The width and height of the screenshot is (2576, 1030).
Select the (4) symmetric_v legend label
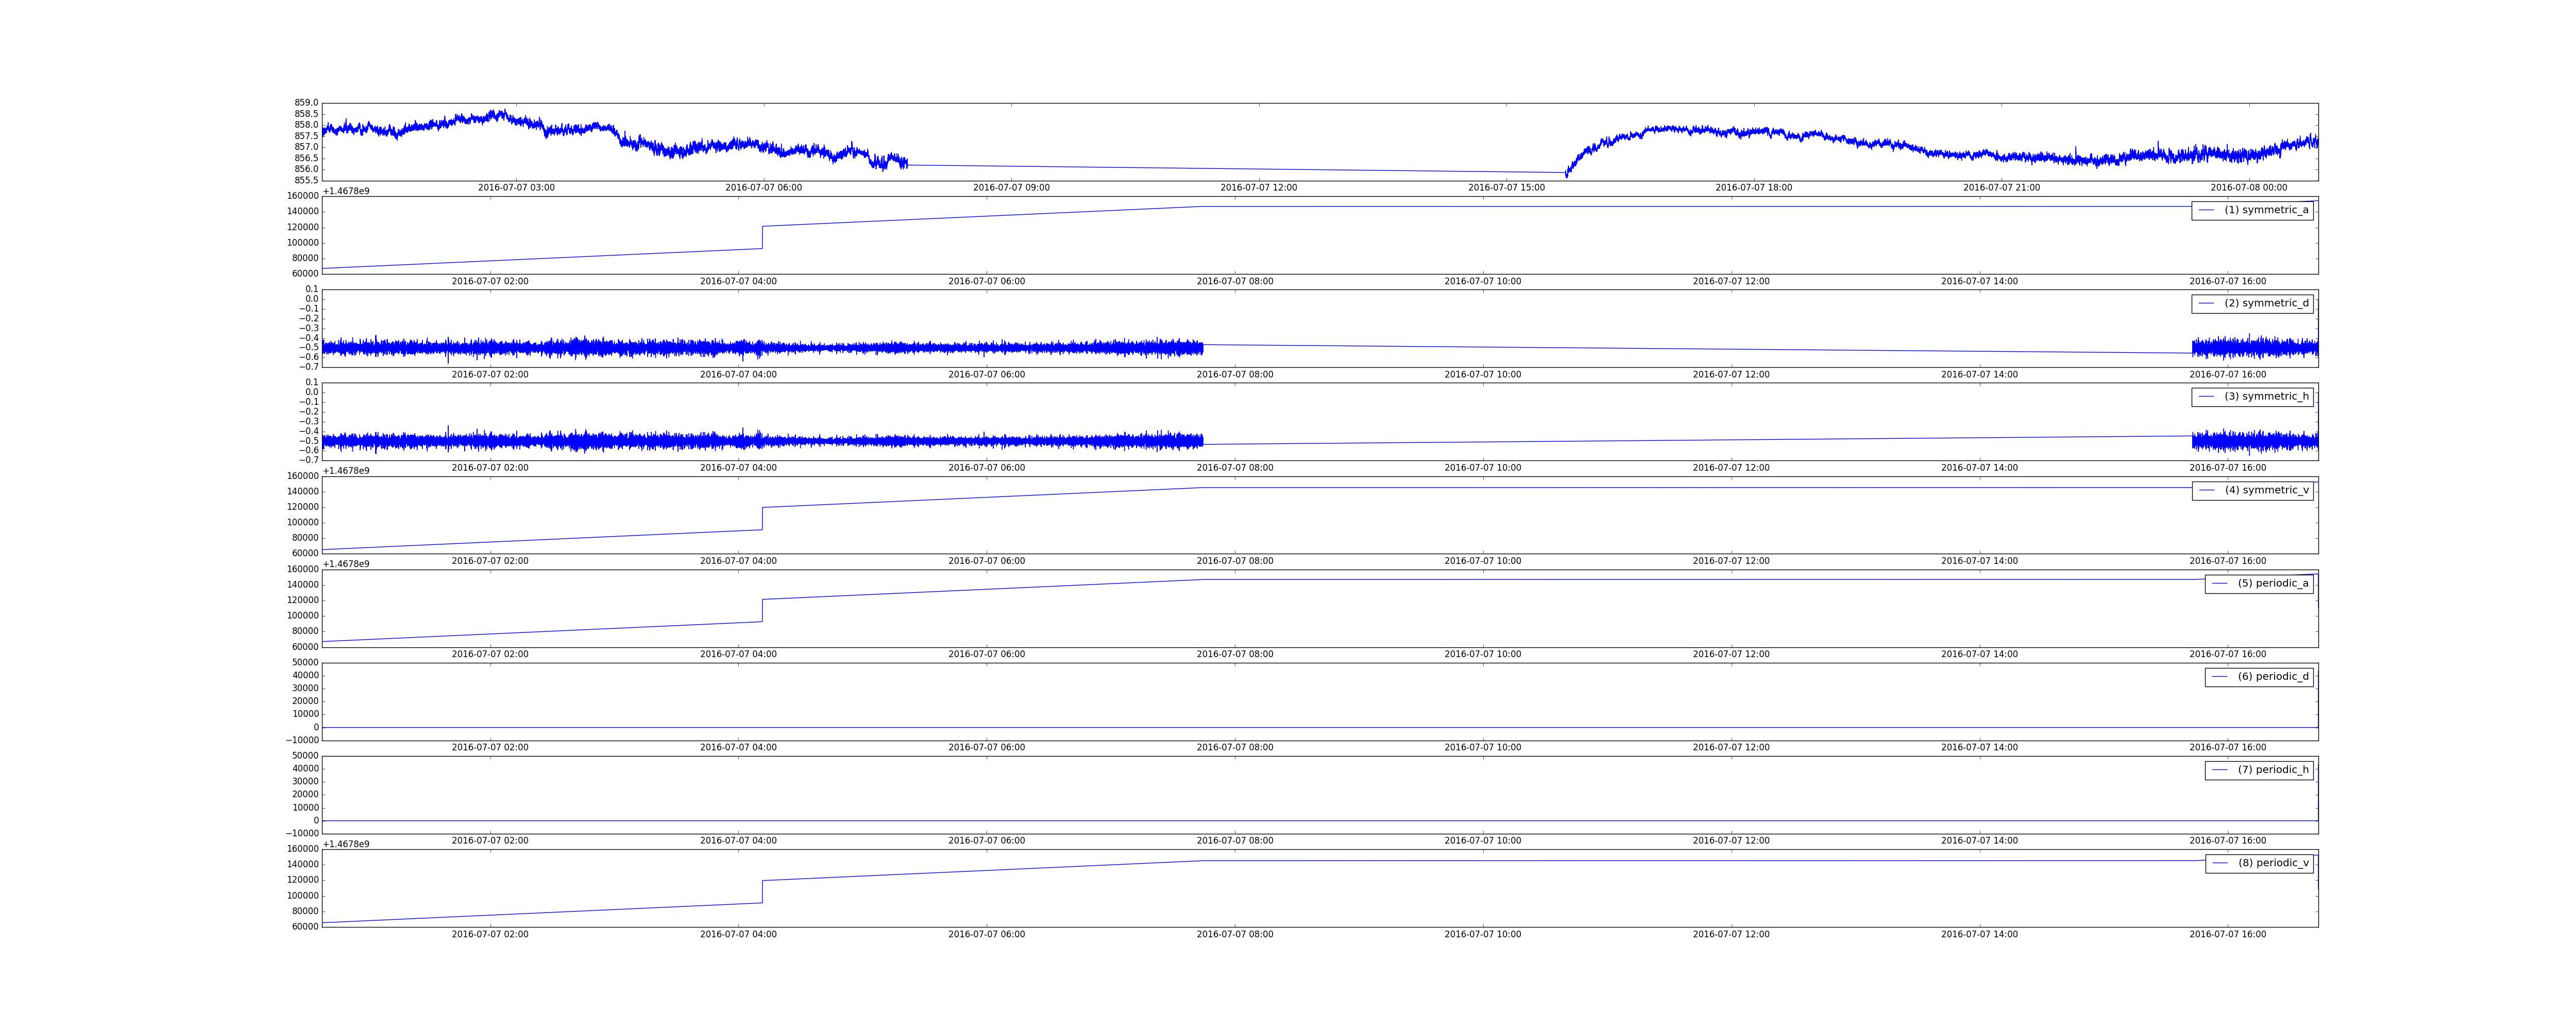click(x=2266, y=490)
